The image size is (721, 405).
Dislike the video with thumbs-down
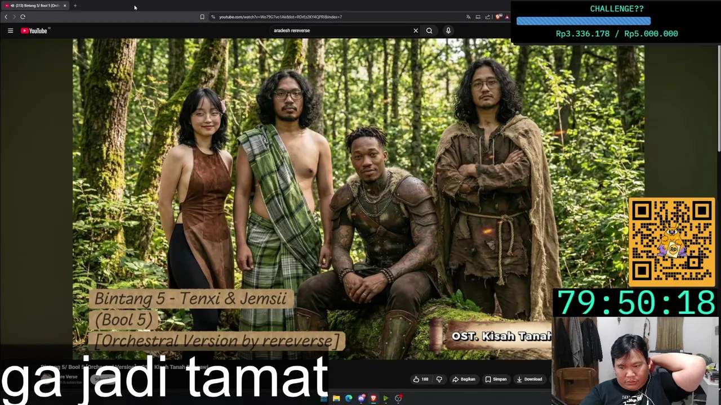point(439,379)
